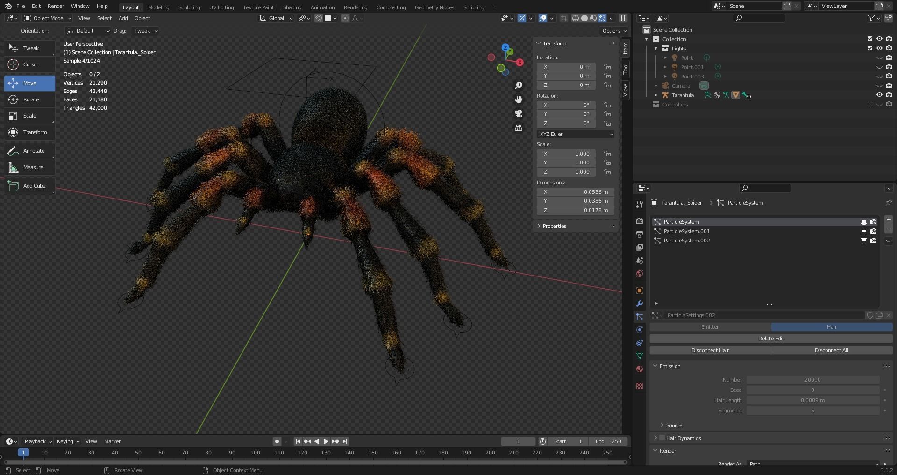The width and height of the screenshot is (897, 475).
Task: Select the Tweak tool
Action: [x=29, y=48]
